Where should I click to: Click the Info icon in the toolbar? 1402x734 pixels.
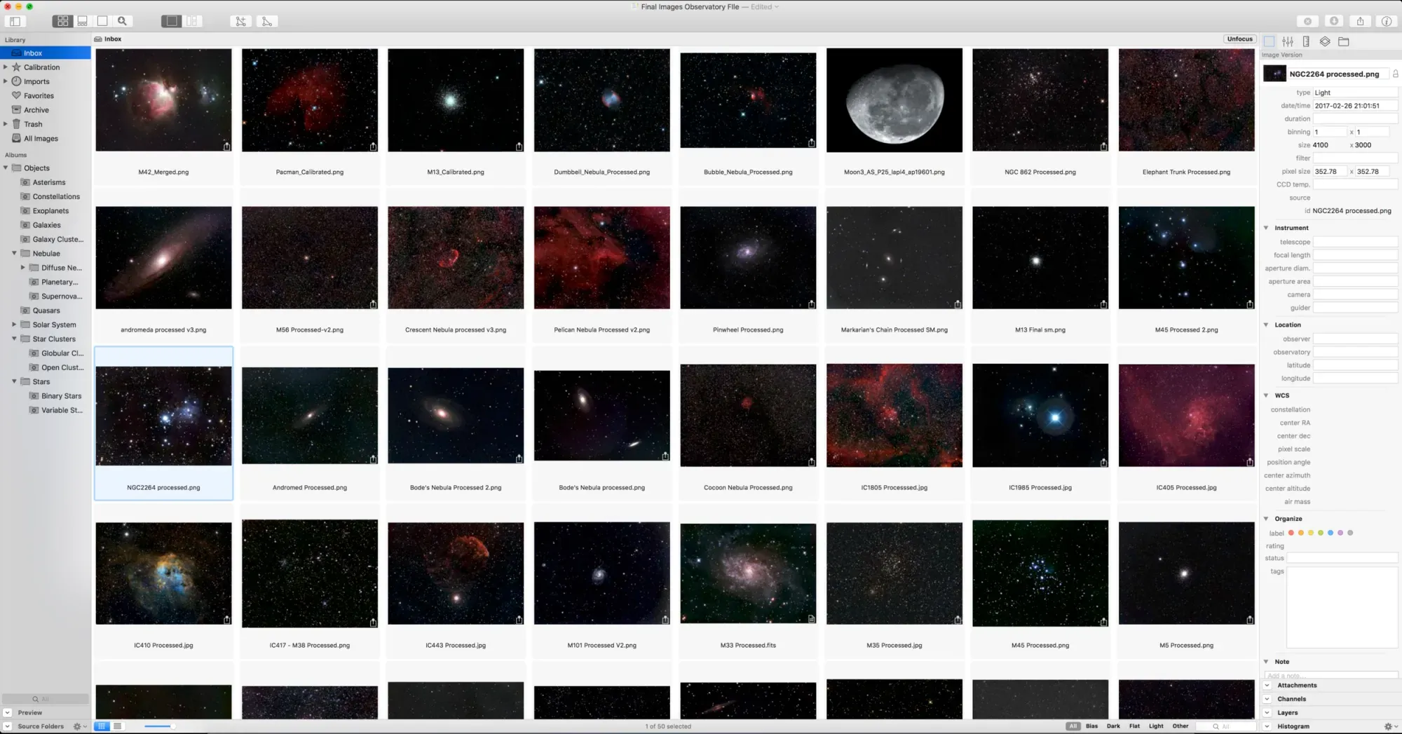pyautogui.click(x=1387, y=21)
